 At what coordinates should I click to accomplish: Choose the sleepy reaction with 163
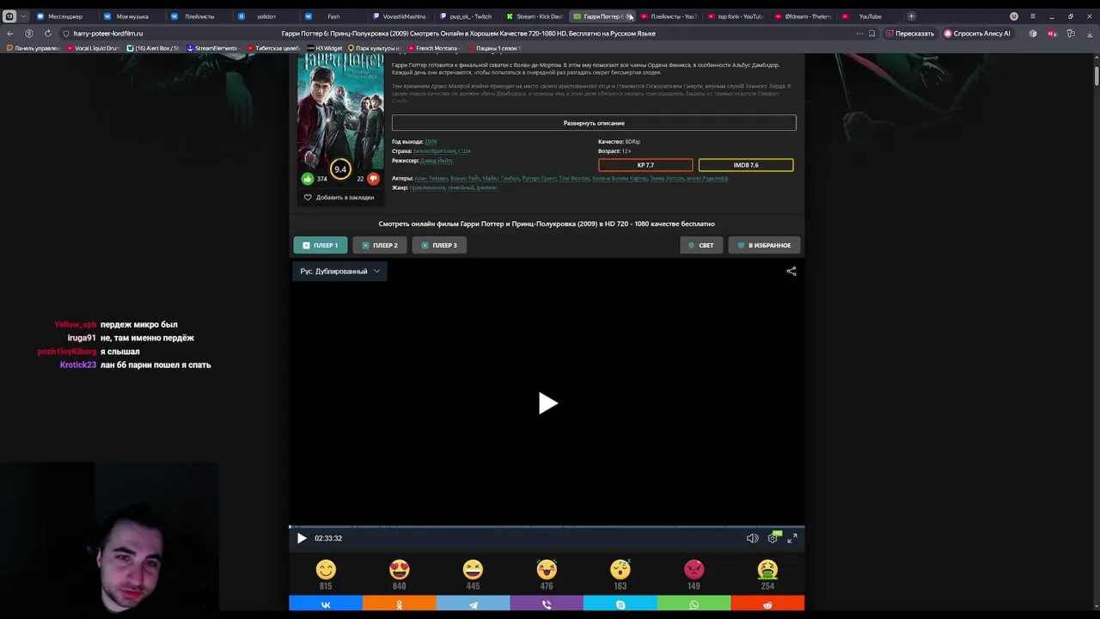620,569
